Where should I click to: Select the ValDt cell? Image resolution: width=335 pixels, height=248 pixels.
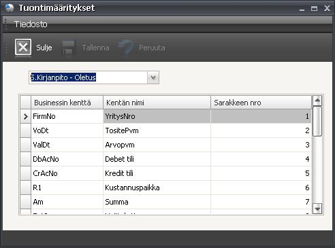[x=67, y=145]
